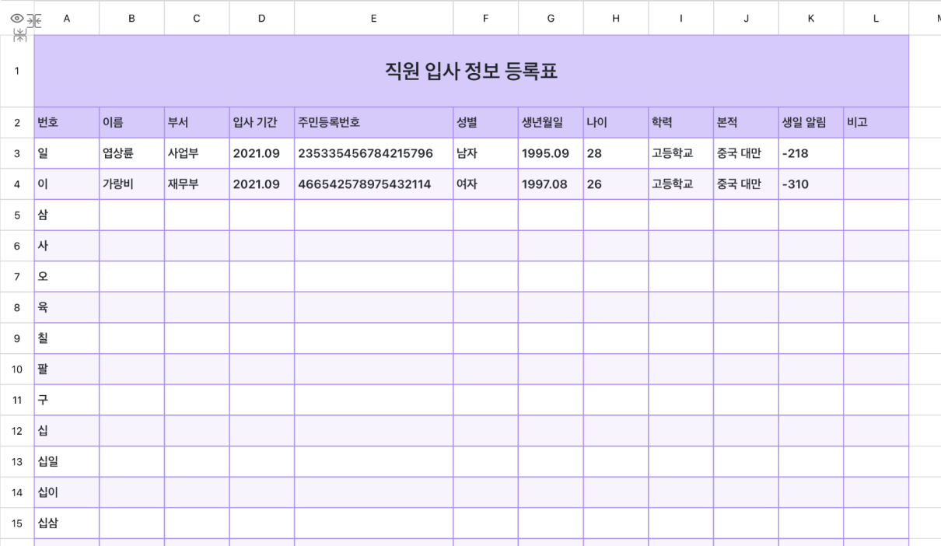Click the 나이 header cell
This screenshot has width=941, height=546.
[616, 122]
